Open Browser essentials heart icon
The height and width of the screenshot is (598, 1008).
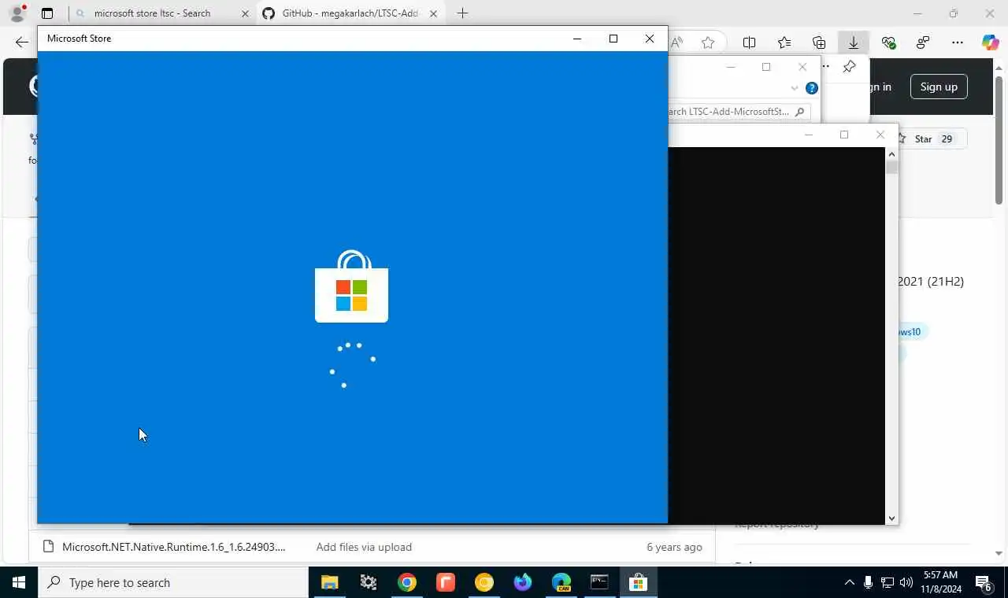click(x=888, y=42)
